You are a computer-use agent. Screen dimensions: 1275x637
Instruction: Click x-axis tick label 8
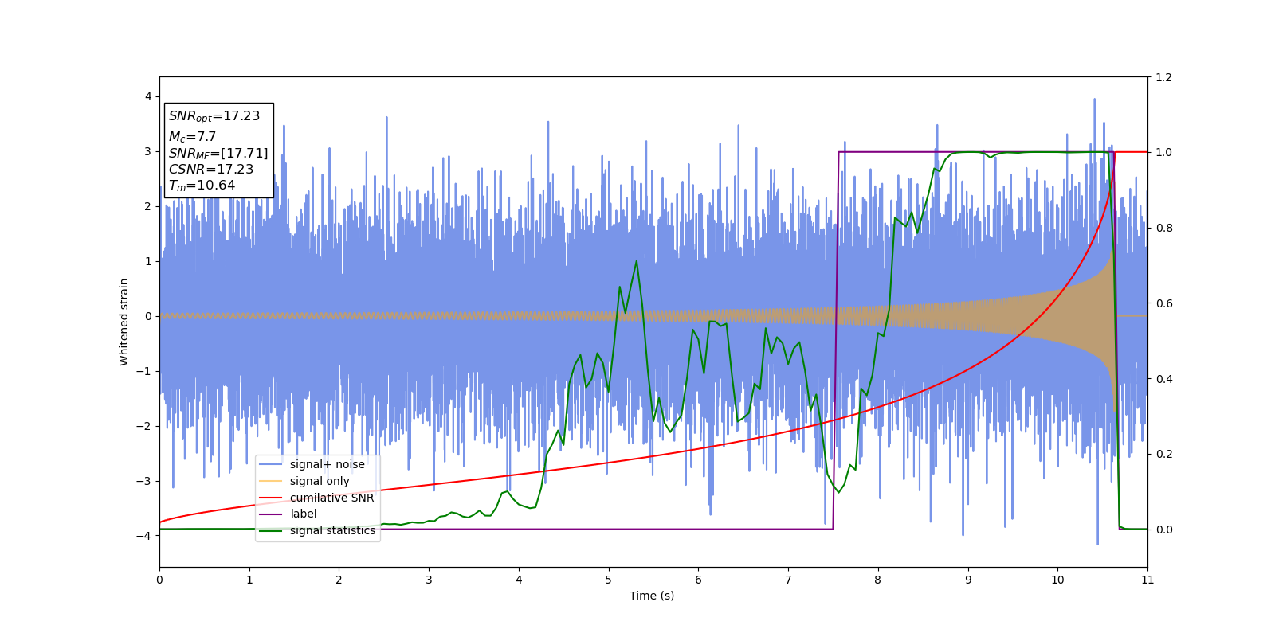878,580
